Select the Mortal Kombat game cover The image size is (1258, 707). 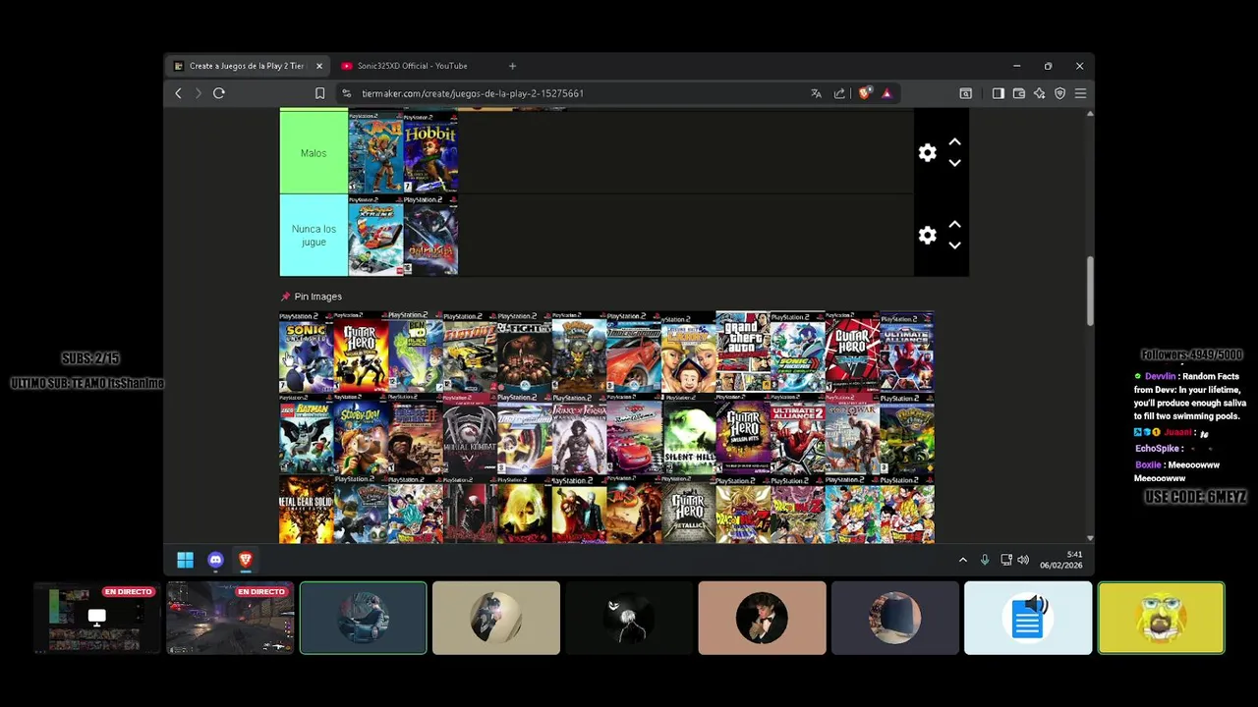pyautogui.click(x=470, y=434)
